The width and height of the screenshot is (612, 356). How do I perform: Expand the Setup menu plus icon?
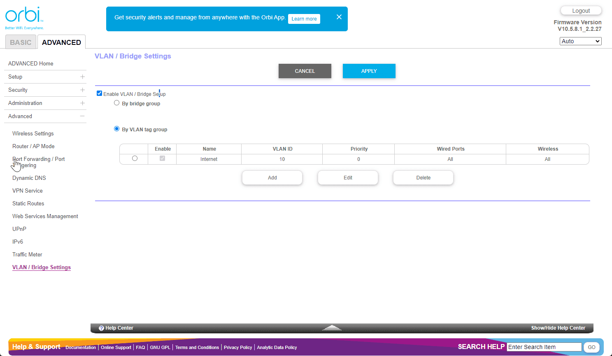[x=82, y=77]
